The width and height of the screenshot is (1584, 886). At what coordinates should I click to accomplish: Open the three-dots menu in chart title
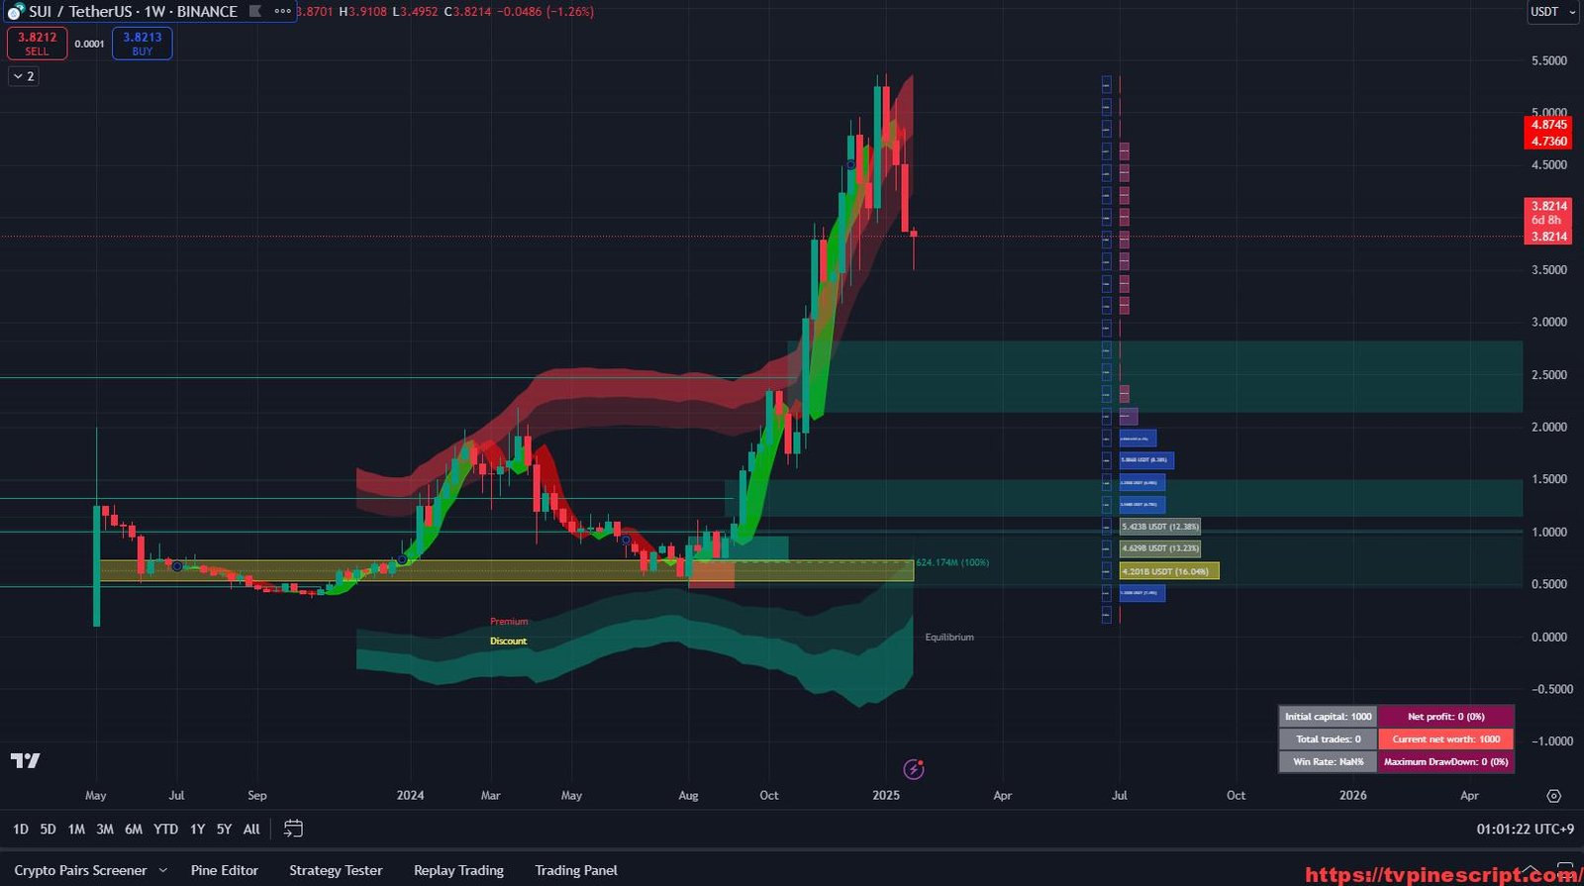point(283,12)
